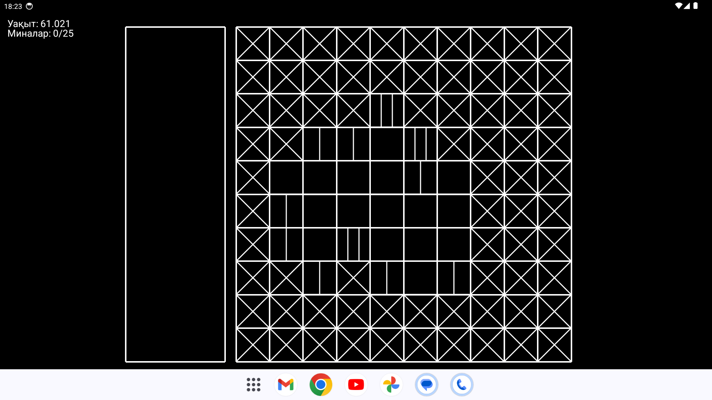The image size is (712, 400).
Task: Tap the Wi-Fi status icon
Action: [x=678, y=6]
